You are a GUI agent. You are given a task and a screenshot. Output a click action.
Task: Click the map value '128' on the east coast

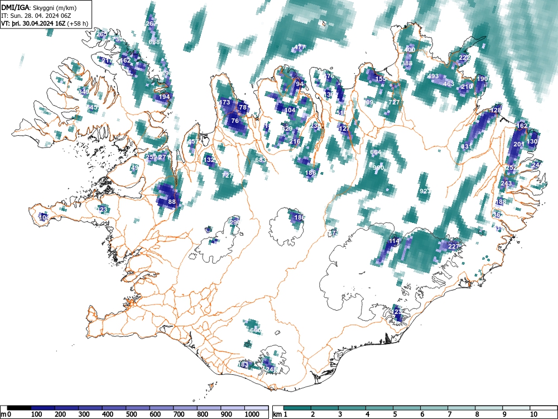click(x=496, y=110)
